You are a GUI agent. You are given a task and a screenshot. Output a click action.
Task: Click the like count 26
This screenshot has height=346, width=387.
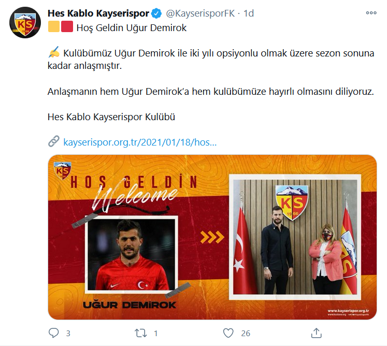coord(246,334)
